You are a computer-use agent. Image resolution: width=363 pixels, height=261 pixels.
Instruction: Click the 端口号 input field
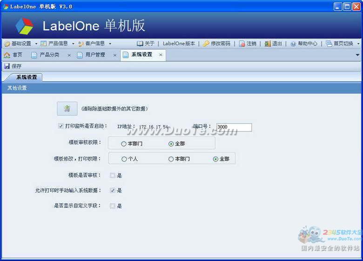234,127
